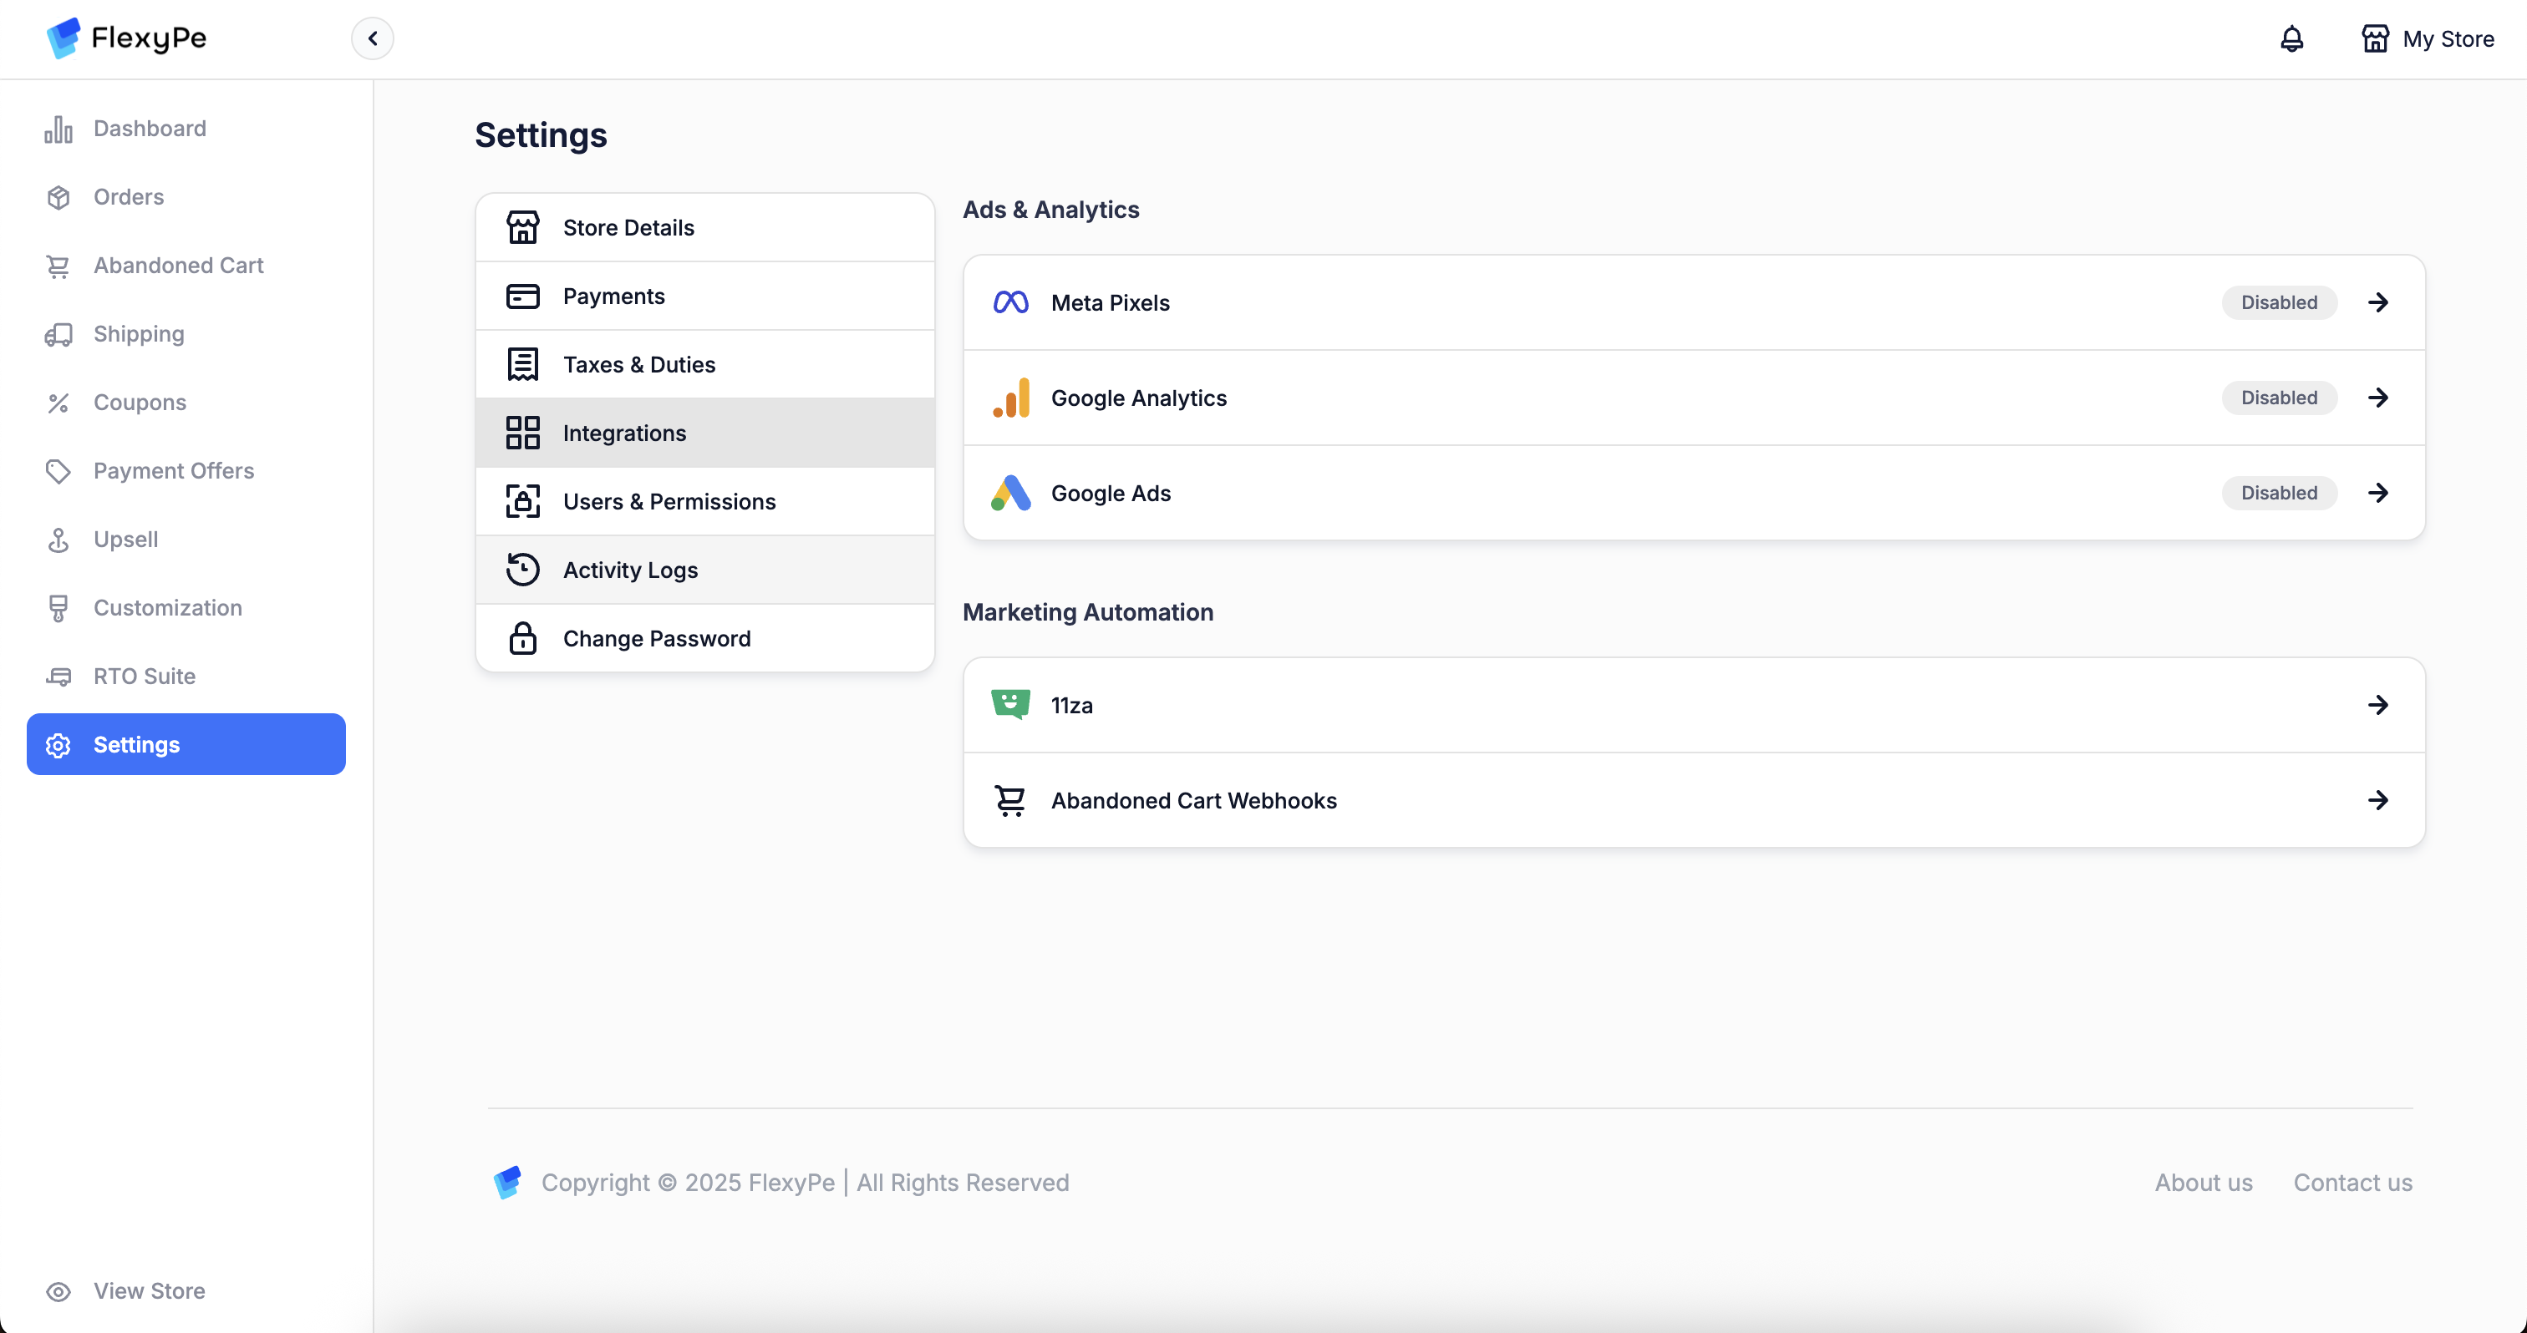Image resolution: width=2527 pixels, height=1333 pixels.
Task: Click the Google Analytics bar icon
Action: click(x=1010, y=398)
